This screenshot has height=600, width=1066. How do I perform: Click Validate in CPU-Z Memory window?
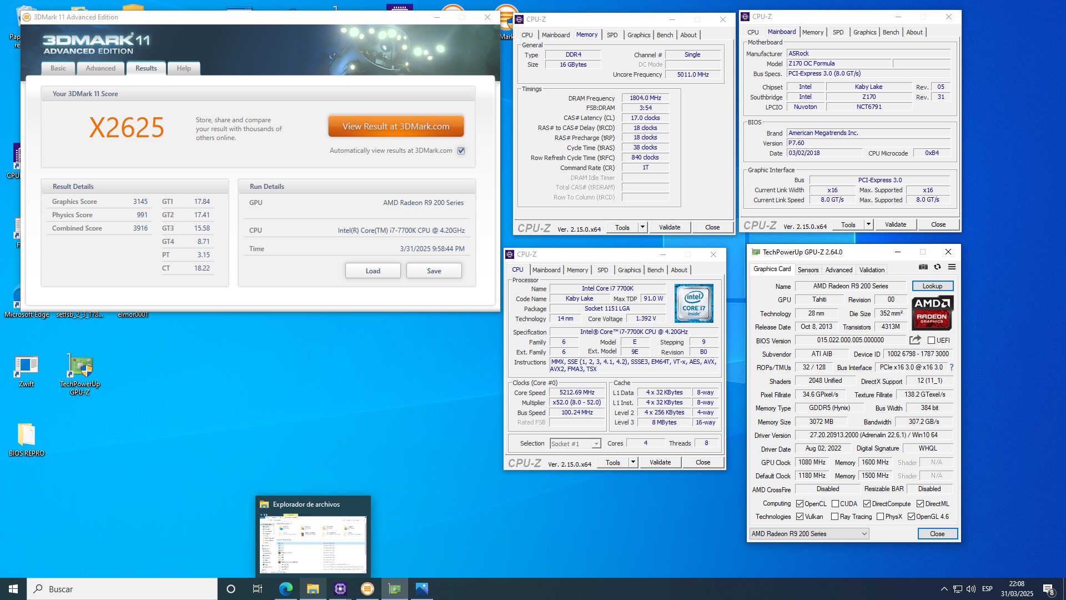tap(670, 227)
